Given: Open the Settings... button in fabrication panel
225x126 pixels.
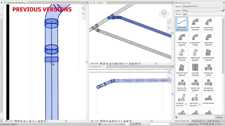Looking at the screenshot, I should [x=220, y=117].
